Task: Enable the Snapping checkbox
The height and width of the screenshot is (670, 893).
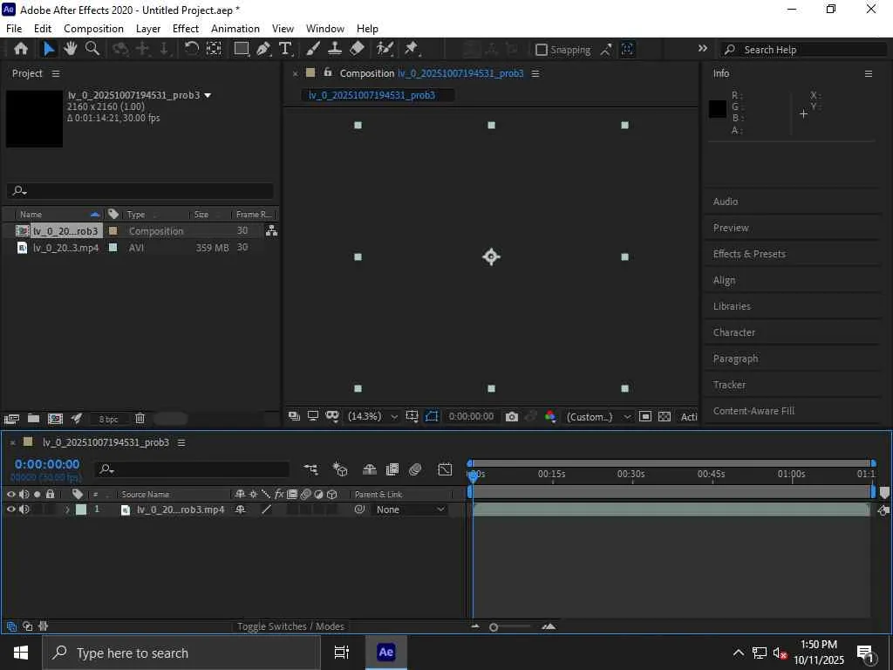Action: [x=541, y=50]
